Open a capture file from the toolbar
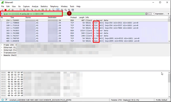Screen dimensions: 171x102 17,10
